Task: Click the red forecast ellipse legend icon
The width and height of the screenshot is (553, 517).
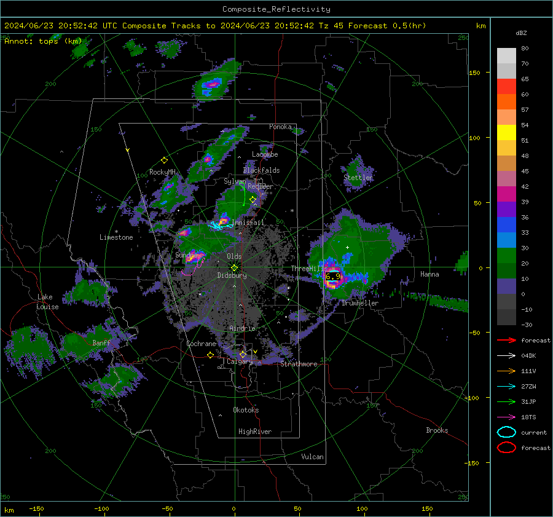Action: pyautogui.click(x=506, y=448)
